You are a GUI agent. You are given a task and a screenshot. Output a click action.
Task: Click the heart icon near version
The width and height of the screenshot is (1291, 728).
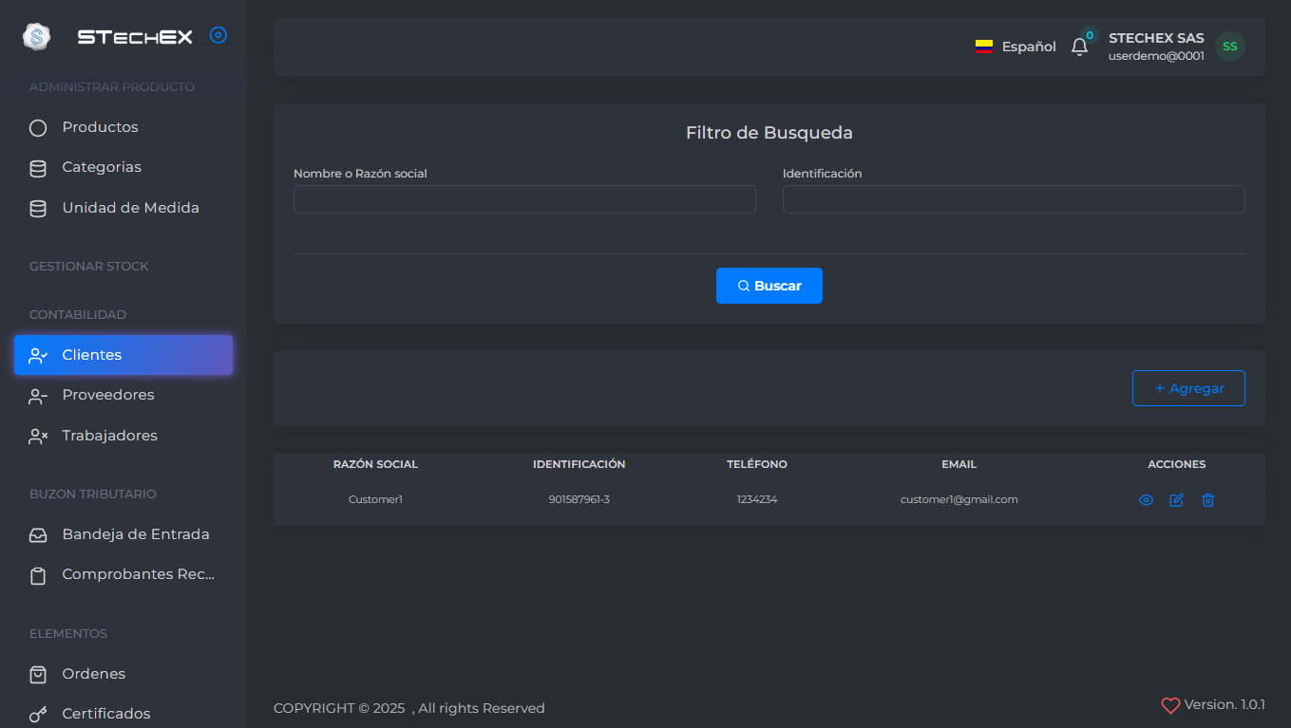click(x=1170, y=705)
